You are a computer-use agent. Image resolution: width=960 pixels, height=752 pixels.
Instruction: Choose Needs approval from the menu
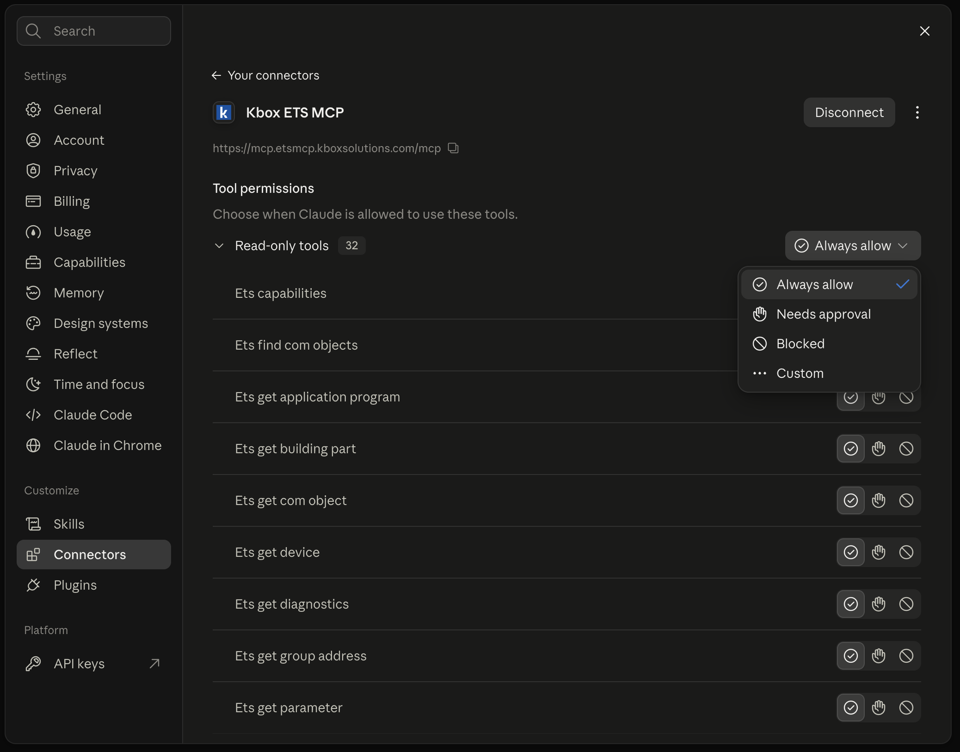(x=829, y=314)
